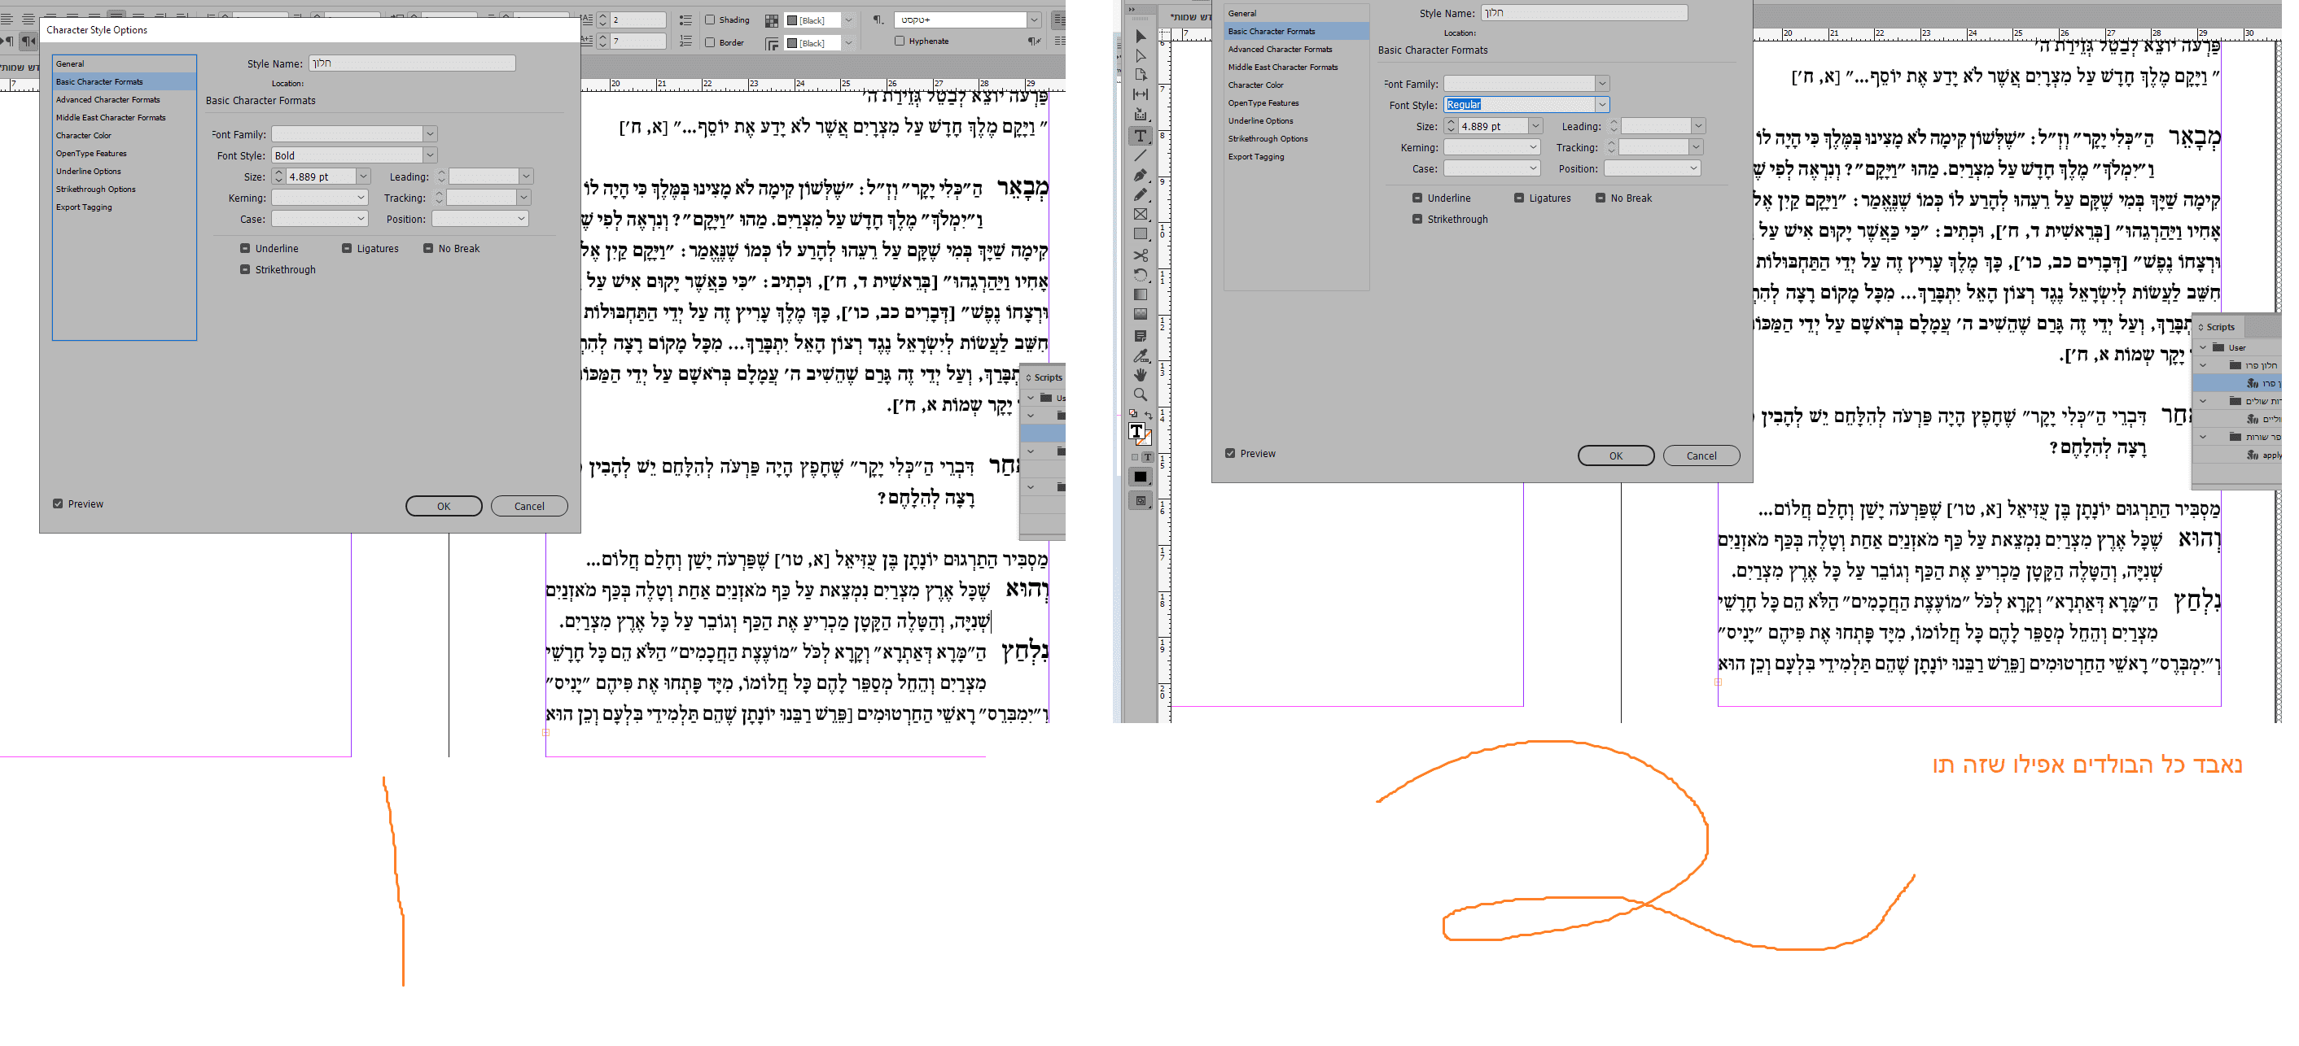Select the Hand tool
The height and width of the screenshot is (1046, 2299).
pyautogui.click(x=1141, y=374)
